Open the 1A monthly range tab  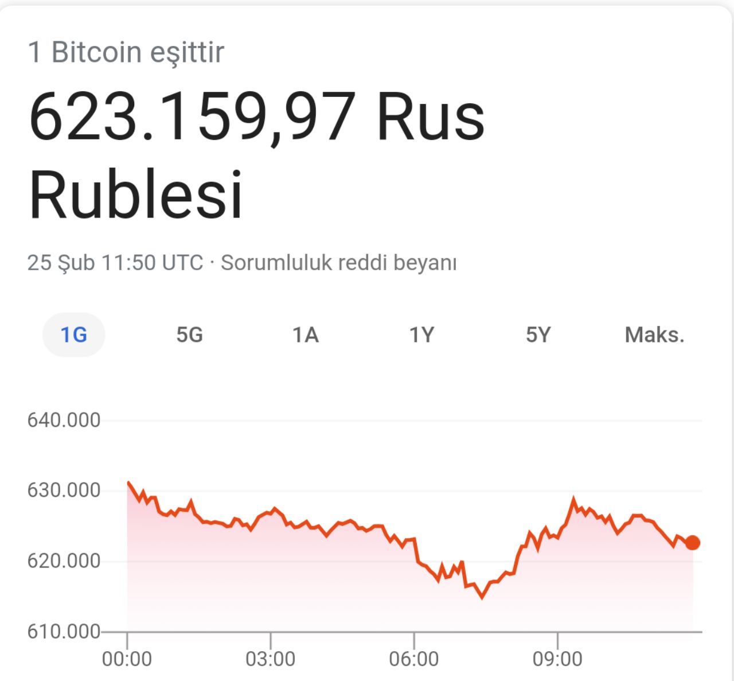pyautogui.click(x=305, y=334)
